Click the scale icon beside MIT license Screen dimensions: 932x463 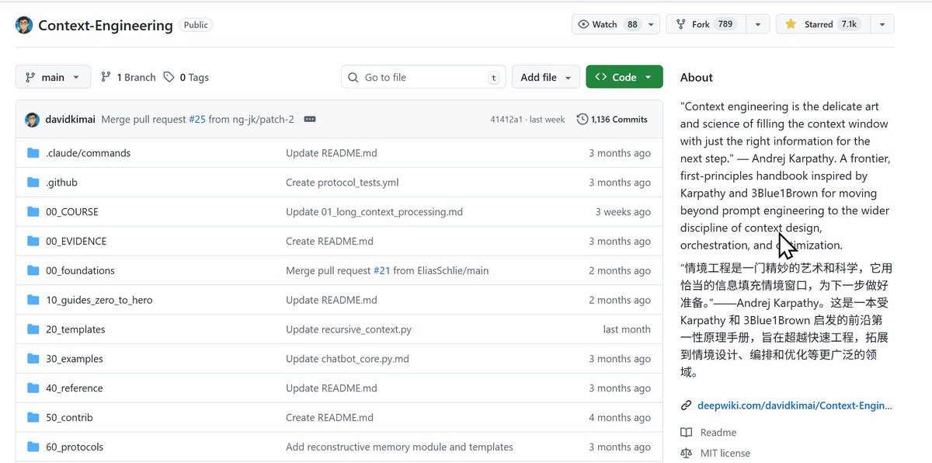click(x=686, y=453)
